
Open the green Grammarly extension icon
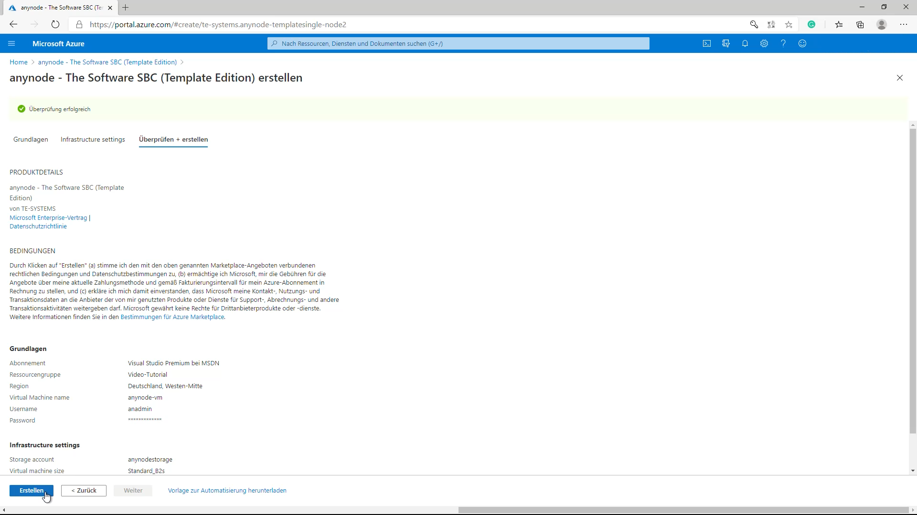coord(811,24)
